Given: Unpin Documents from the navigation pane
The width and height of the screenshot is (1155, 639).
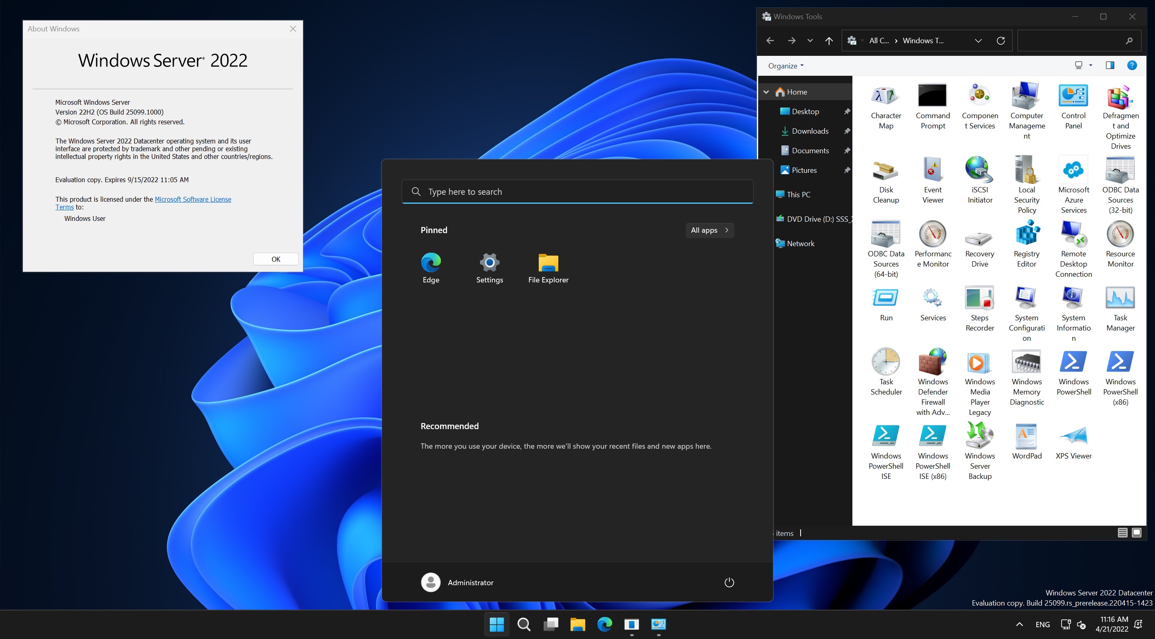Looking at the screenshot, I should [x=847, y=150].
